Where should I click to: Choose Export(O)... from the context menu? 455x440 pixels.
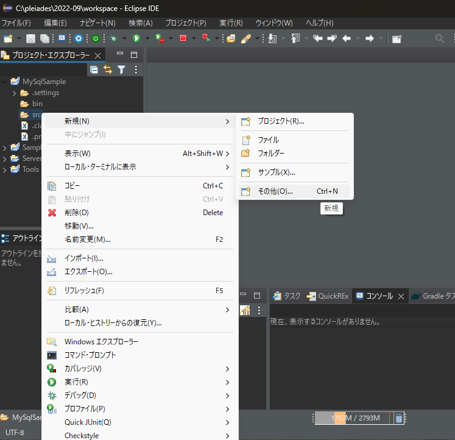[140, 272]
